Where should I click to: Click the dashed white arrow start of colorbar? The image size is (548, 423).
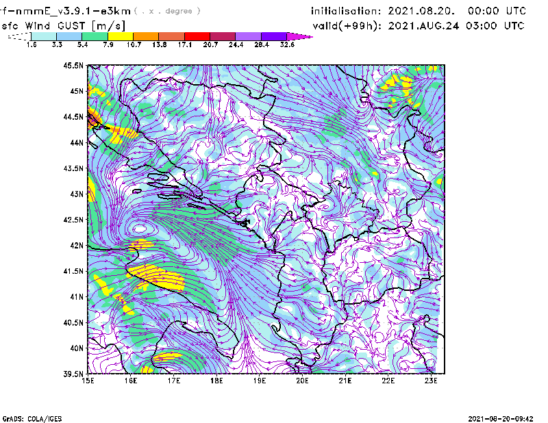[x=19, y=36]
